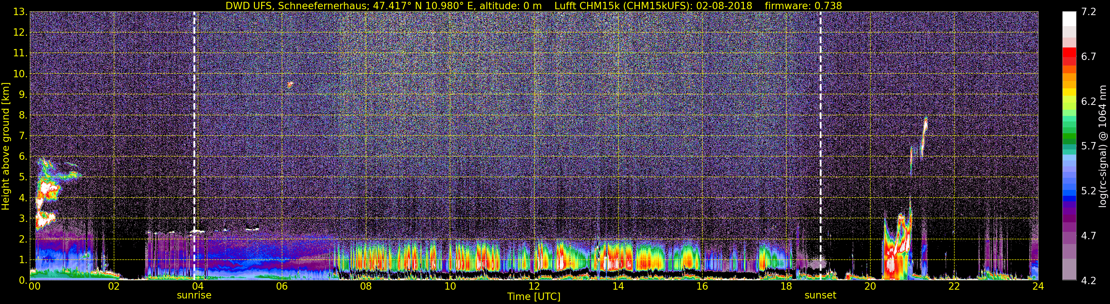Click the height axis tick '8.'
This screenshot has height=304, width=1110.
[x=23, y=115]
